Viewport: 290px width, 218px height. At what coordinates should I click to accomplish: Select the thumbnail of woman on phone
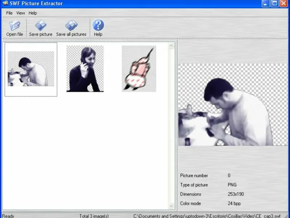[85, 69]
